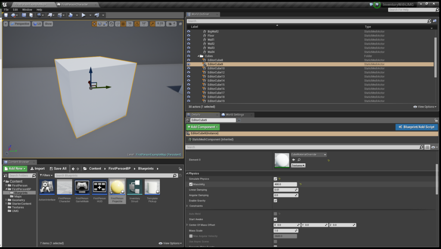Toggle grid snapping icon in viewport

coord(123,24)
